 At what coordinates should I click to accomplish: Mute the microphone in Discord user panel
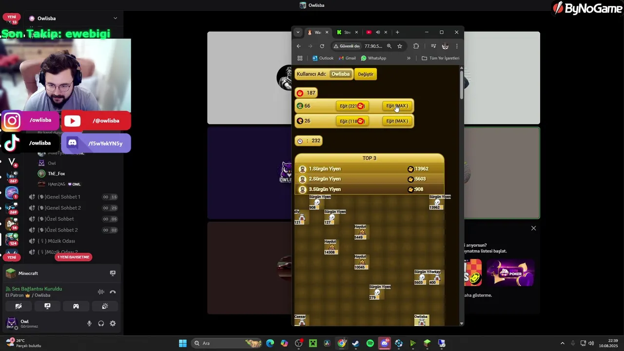89,323
